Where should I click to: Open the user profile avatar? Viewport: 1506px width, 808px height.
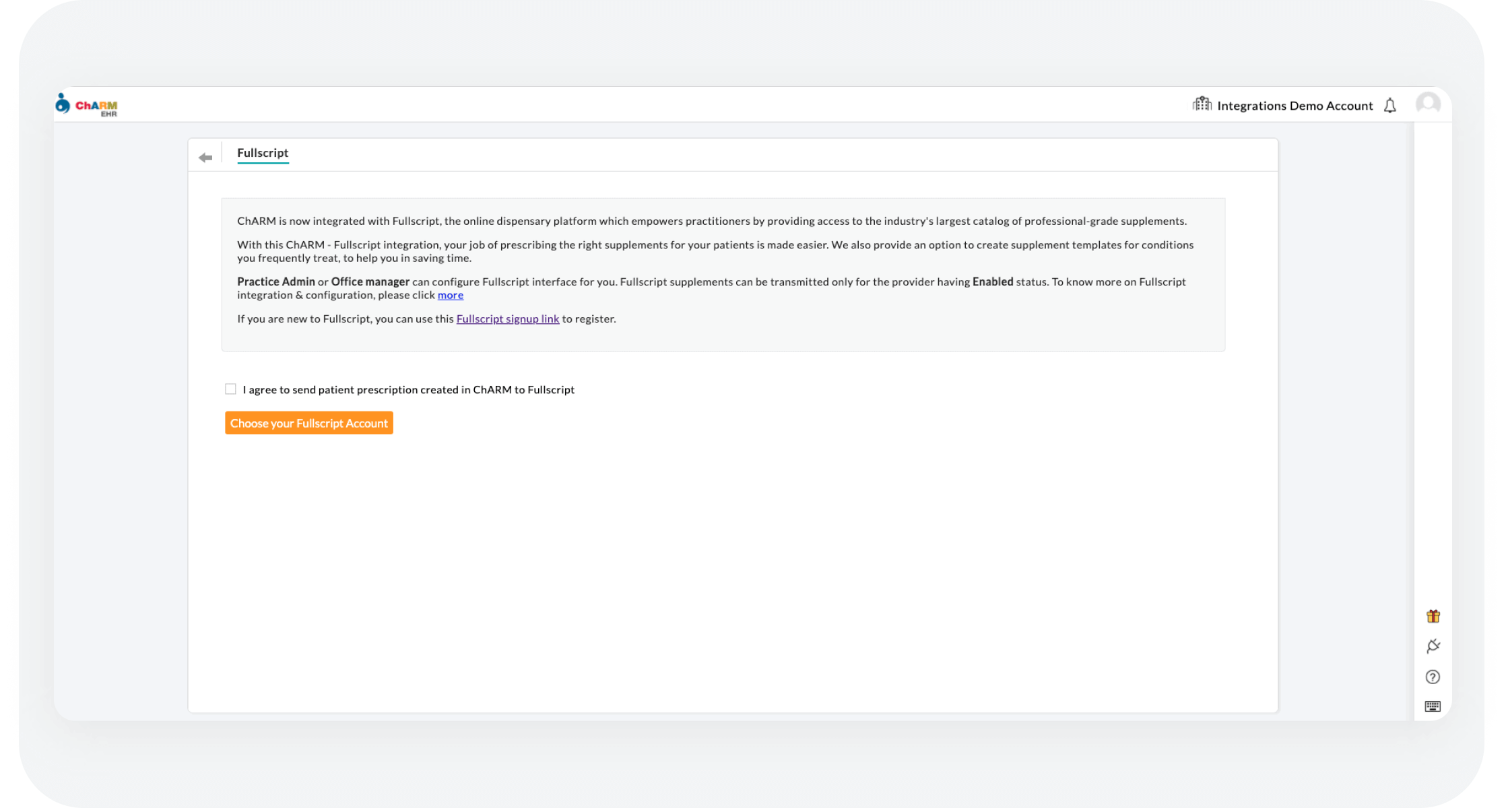(x=1428, y=104)
